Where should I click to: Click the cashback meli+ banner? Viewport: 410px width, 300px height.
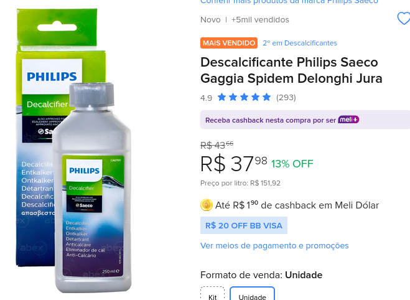305,120
